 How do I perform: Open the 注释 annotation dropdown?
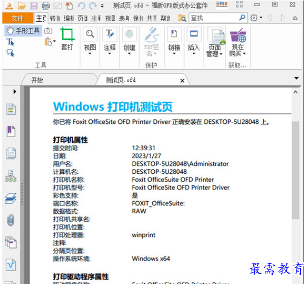point(110,41)
